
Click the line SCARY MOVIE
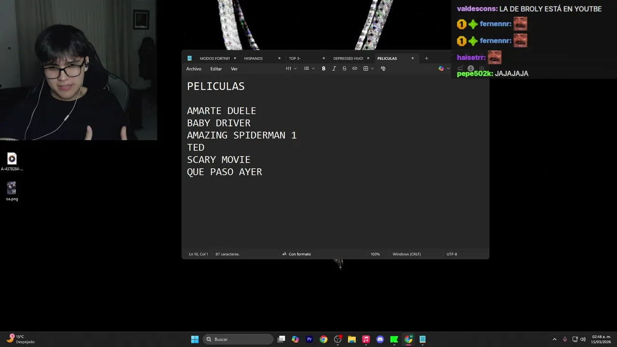click(x=219, y=160)
